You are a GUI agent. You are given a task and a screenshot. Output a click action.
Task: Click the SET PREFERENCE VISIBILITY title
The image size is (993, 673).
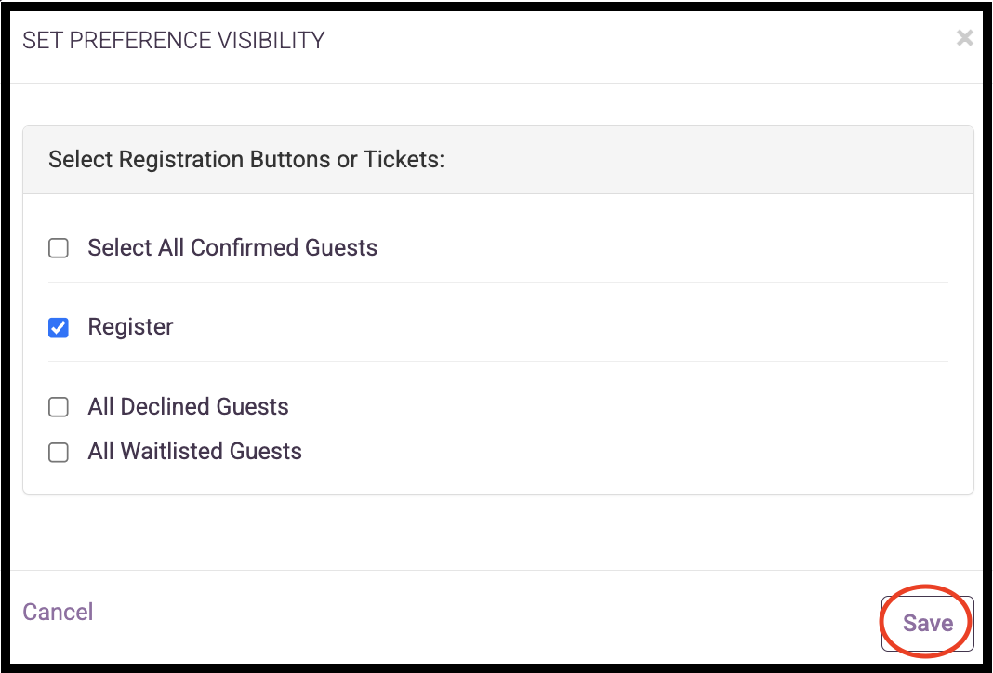point(174,40)
